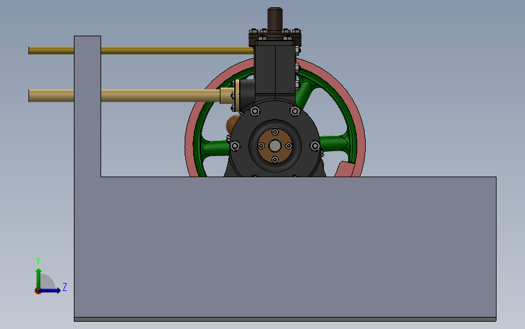
Task: Select the left horizontal green flywheel spoke
Action: [x=216, y=148]
